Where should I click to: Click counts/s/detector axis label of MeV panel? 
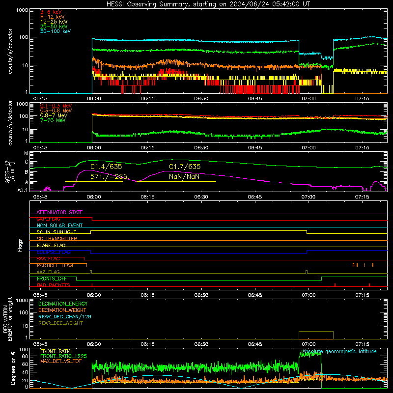click(x=10, y=123)
